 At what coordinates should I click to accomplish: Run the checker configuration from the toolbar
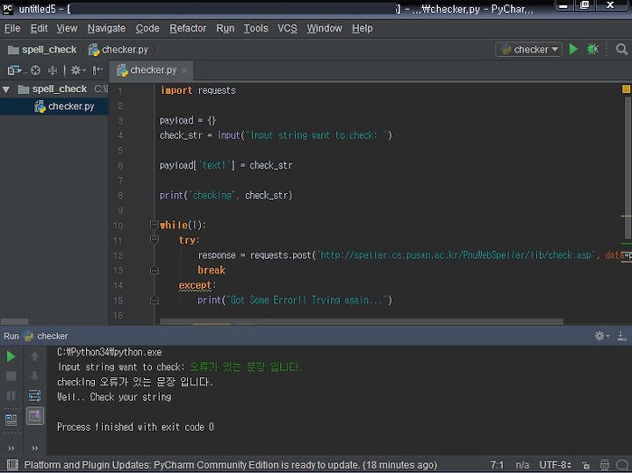(573, 49)
